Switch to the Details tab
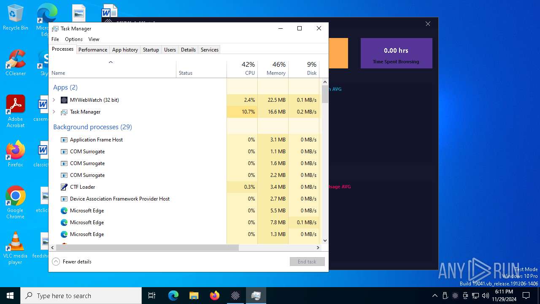The width and height of the screenshot is (540, 304). pyautogui.click(x=188, y=50)
